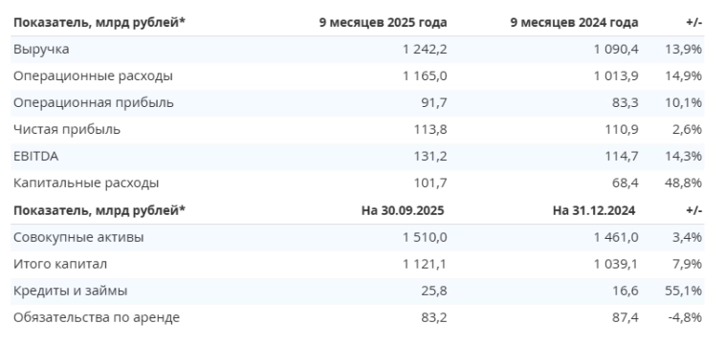Click the value 1 461,0 for Совокупные активы
Image resolution: width=725 pixels, height=345 pixels.
pyautogui.click(x=616, y=237)
